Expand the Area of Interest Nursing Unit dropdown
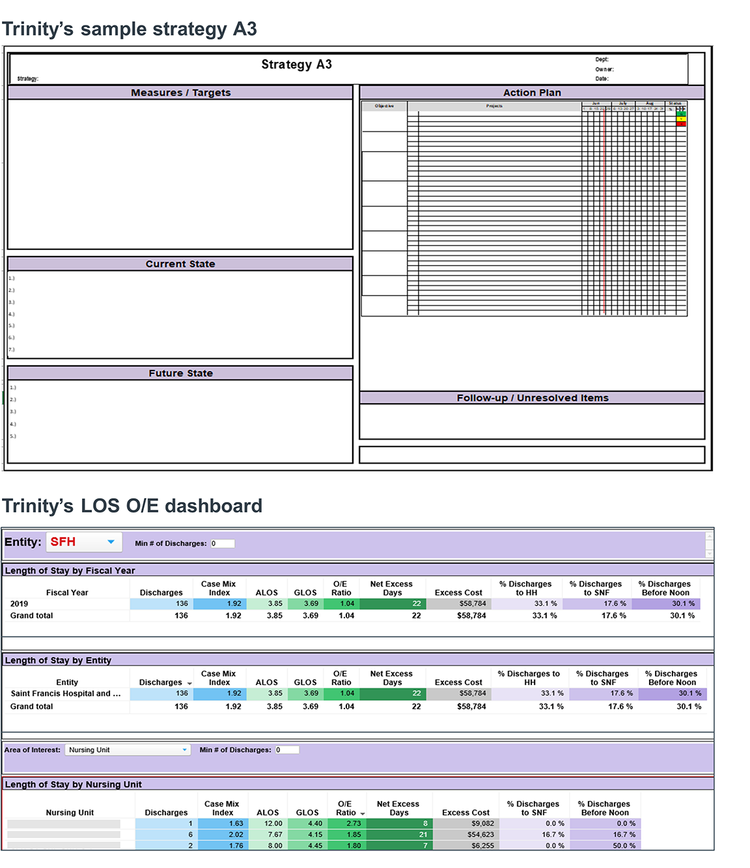This screenshot has height=868, width=750. pyautogui.click(x=184, y=750)
